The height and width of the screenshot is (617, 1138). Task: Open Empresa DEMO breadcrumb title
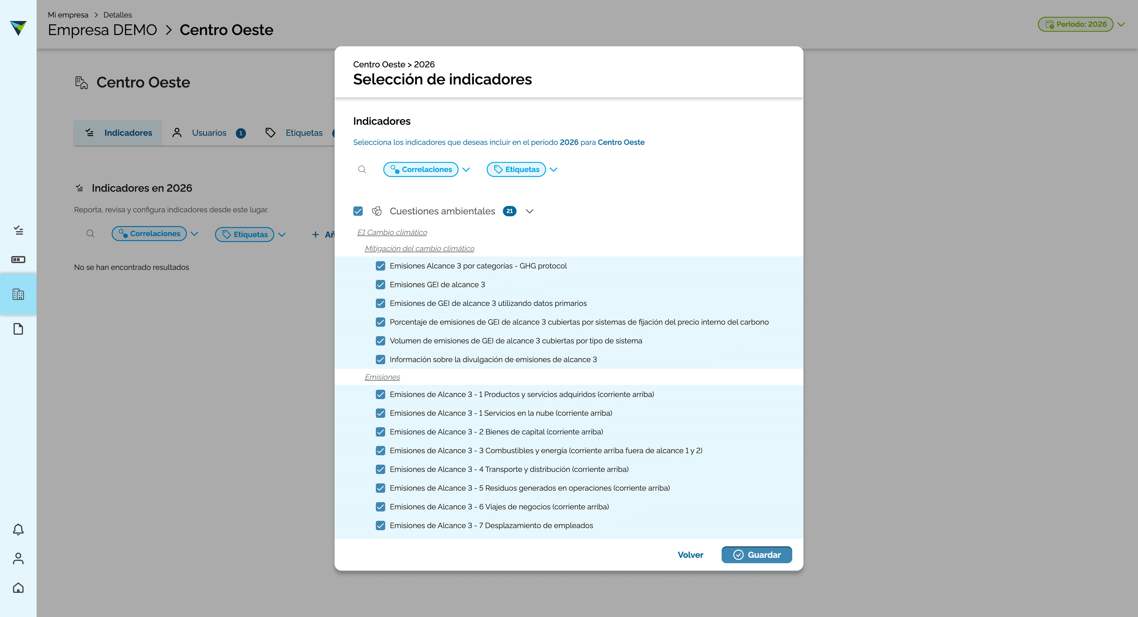point(103,30)
